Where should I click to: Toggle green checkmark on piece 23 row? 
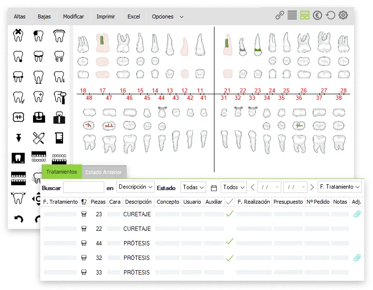[230, 214]
